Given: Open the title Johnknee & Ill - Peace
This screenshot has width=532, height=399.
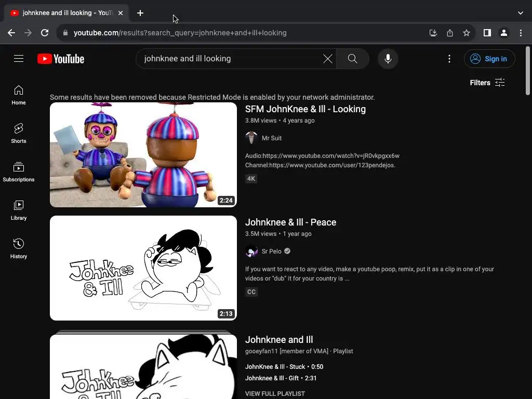Looking at the screenshot, I should pyautogui.click(x=291, y=222).
